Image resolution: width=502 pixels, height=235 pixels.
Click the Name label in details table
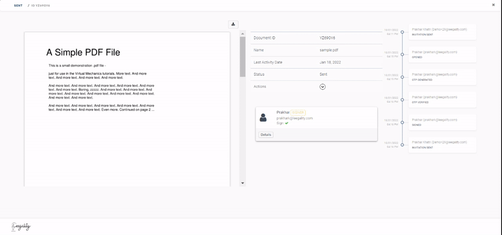pos(259,50)
